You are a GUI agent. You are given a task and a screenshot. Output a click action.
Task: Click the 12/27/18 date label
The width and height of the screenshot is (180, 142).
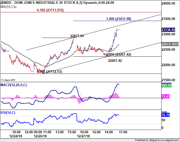point(83,136)
